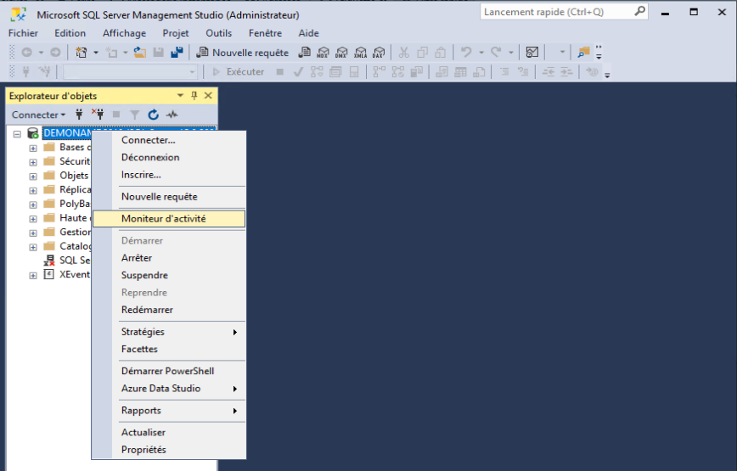The height and width of the screenshot is (471, 737).
Task: Expand the Sécurité folder node
Action: [33, 162]
